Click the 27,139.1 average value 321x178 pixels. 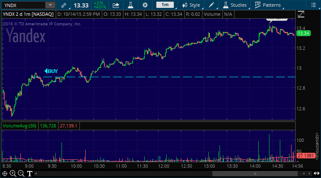68,126
